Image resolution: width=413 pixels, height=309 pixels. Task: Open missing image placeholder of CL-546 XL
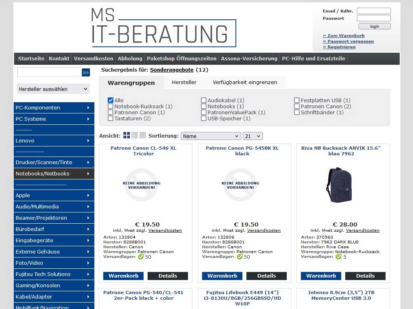tap(142, 185)
